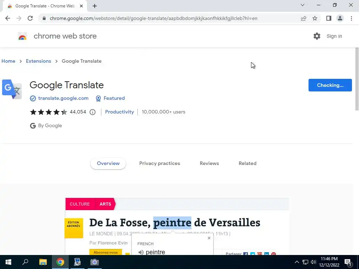
Task: Switch to the Related tab
Action: (248, 163)
